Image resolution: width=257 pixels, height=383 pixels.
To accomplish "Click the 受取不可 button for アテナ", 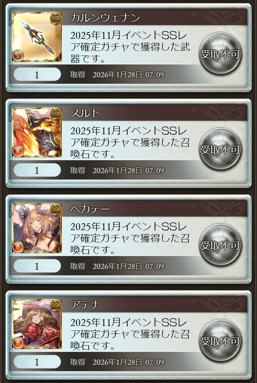I will 220,341.
